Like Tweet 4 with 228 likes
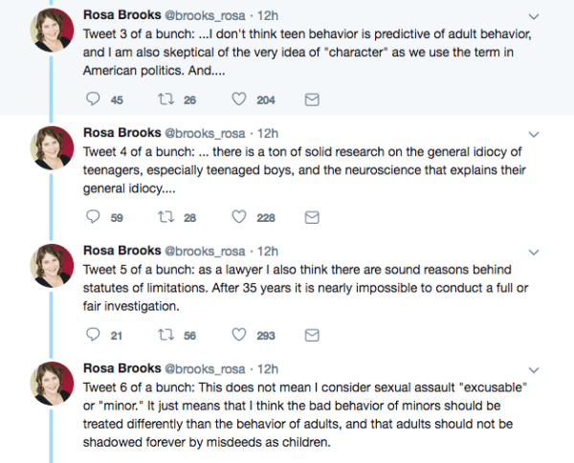The width and height of the screenshot is (574, 463). click(x=240, y=217)
